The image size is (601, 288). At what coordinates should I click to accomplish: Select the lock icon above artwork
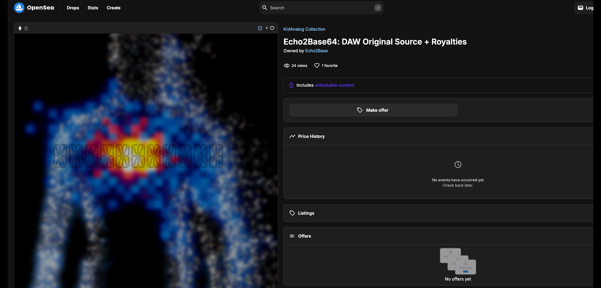pos(26,28)
